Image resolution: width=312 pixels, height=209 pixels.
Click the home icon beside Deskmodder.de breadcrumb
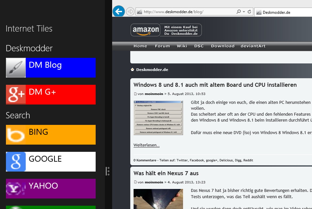point(132,69)
